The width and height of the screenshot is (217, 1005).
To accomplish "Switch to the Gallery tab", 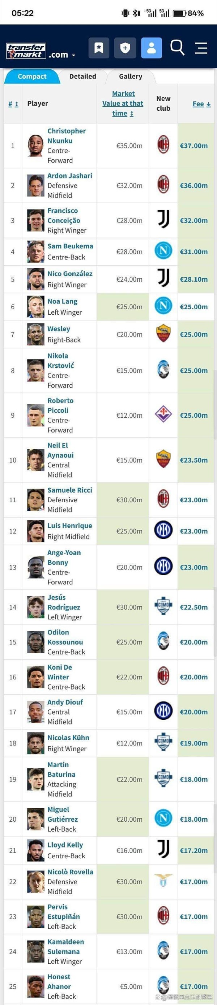I will click(130, 77).
